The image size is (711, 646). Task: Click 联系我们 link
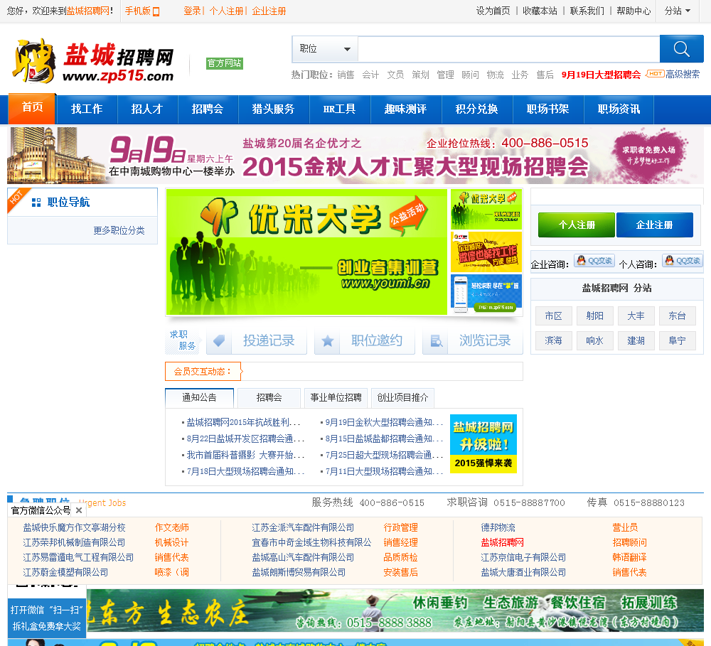pos(587,11)
